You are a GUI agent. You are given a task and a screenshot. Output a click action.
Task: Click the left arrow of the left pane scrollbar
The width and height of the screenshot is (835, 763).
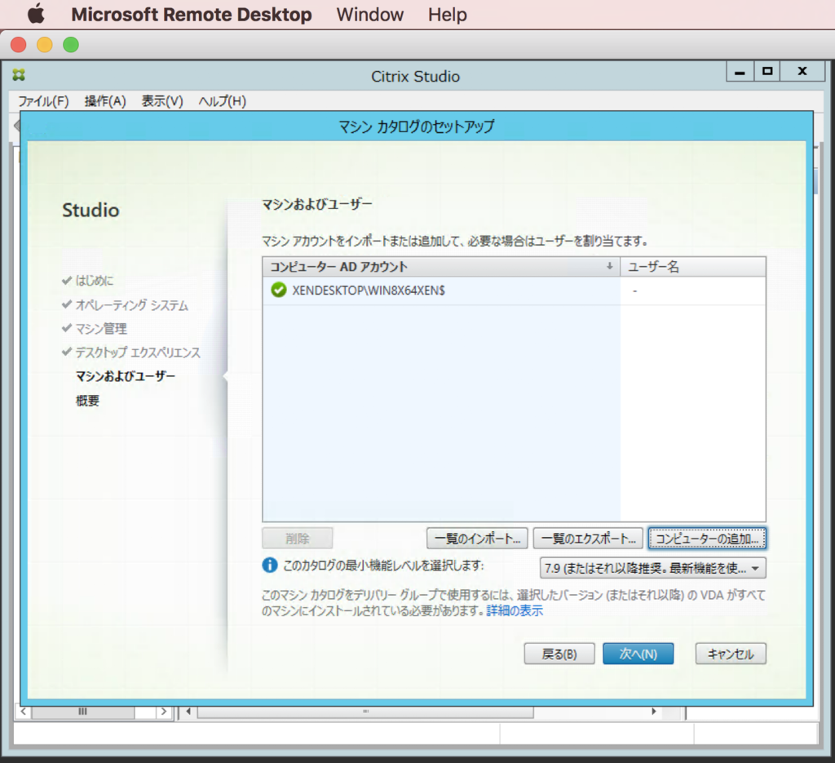(x=24, y=712)
